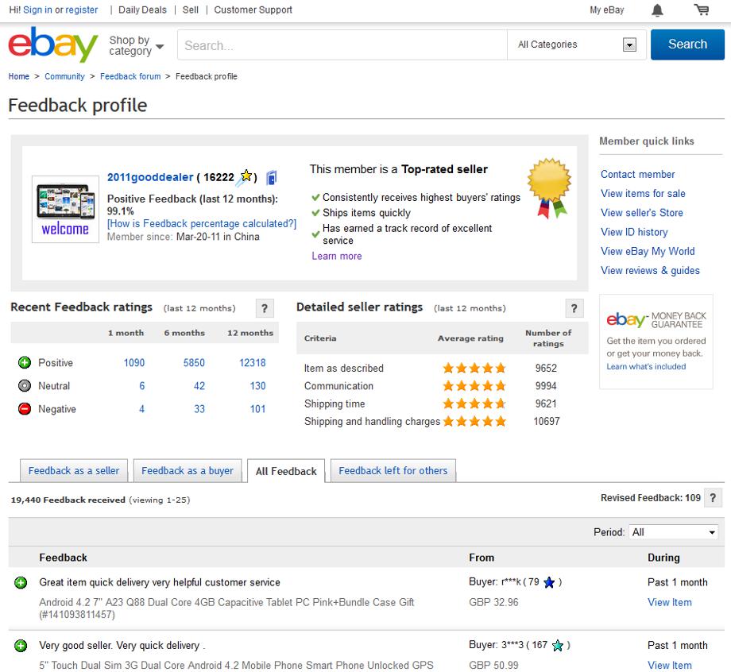This screenshot has width=731, height=672.
Task: Click the blue Search button
Action: [x=687, y=44]
